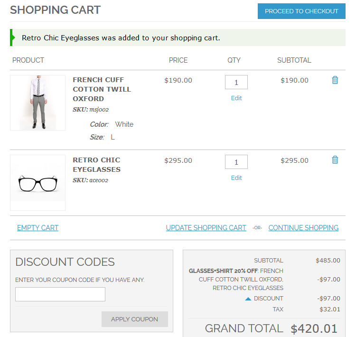Viewport: 356px width, 337px height.
Task: Click the Empty Cart link
Action: pyautogui.click(x=37, y=228)
